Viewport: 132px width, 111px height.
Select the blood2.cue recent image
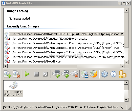click(35, 61)
